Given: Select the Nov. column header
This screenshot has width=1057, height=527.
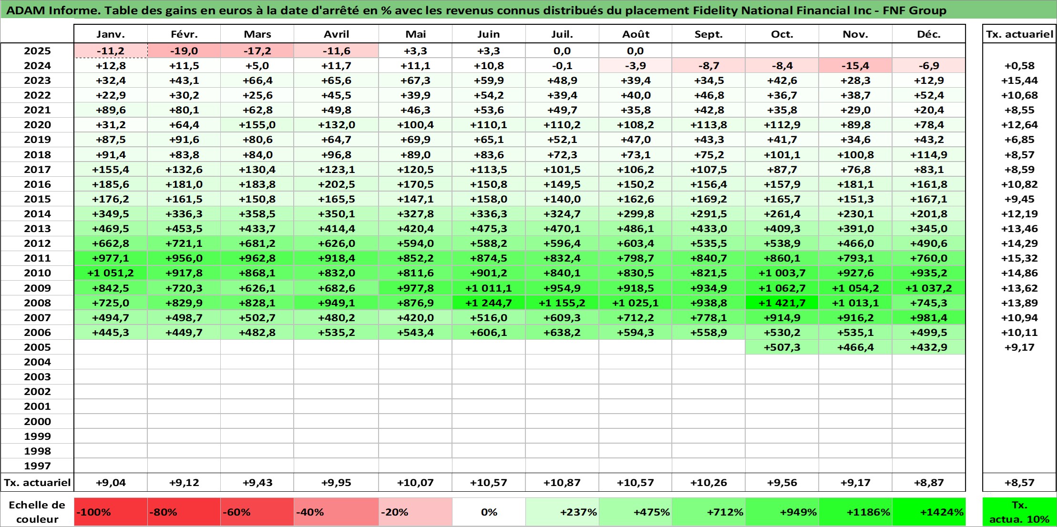Looking at the screenshot, I should click(x=855, y=34).
